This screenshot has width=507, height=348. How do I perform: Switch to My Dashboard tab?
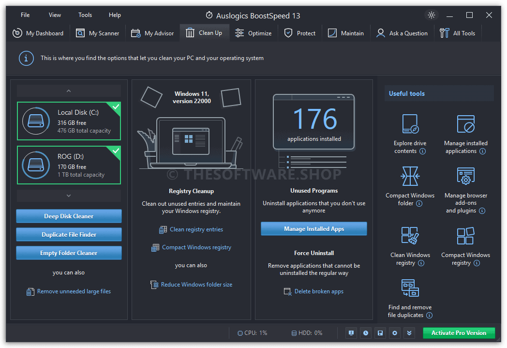[38, 33]
